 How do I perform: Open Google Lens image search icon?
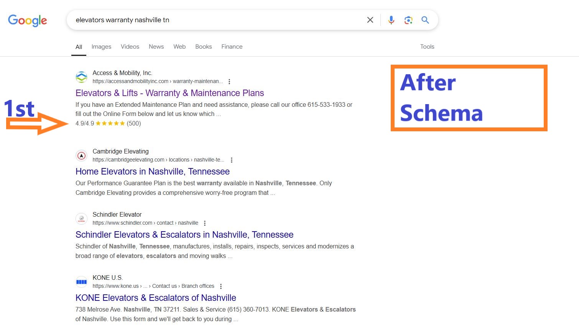coord(408,20)
